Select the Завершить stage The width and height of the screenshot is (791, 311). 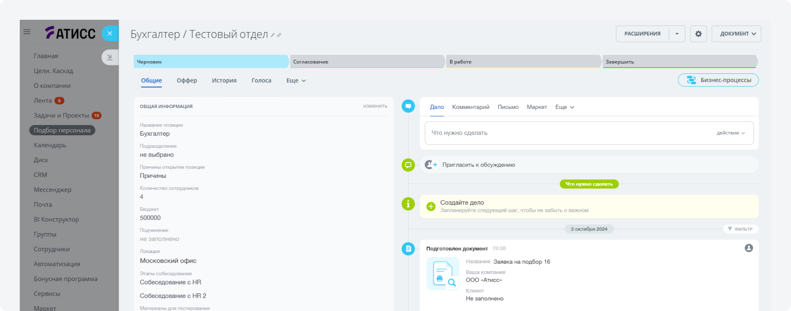click(680, 61)
